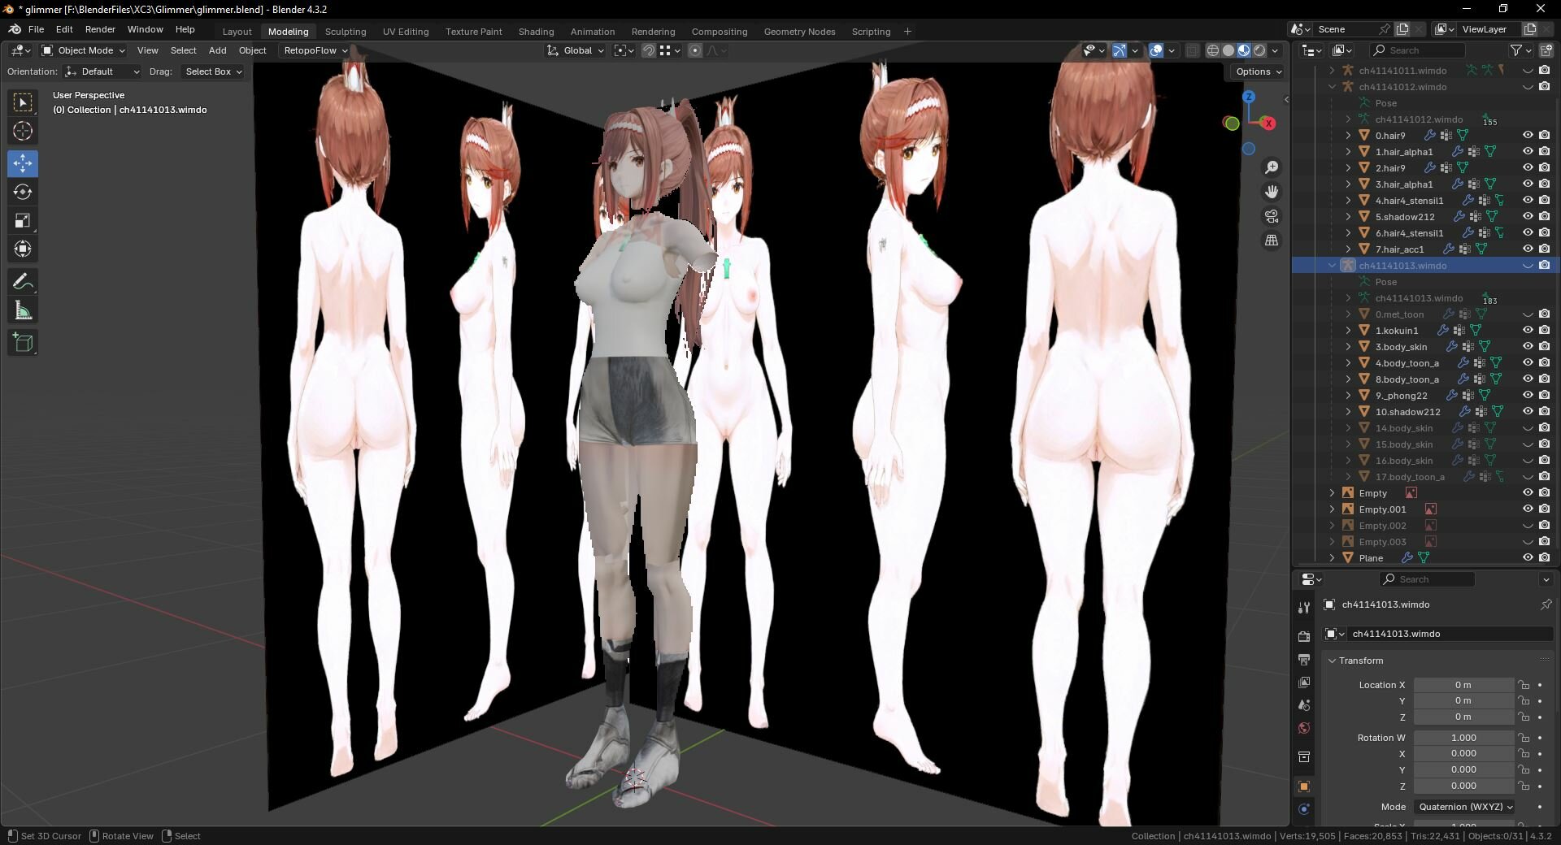The image size is (1561, 845).
Task: Open the File menu
Action: 36,29
